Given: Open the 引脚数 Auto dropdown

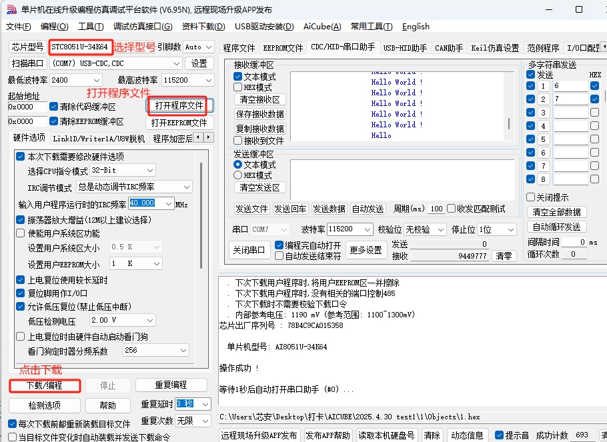Looking at the screenshot, I should pos(198,47).
